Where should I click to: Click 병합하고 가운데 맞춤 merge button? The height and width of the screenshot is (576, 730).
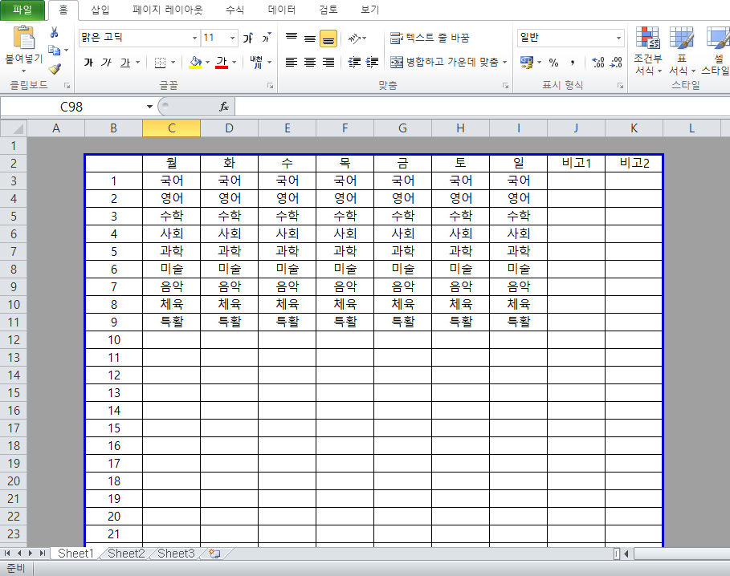coord(445,62)
